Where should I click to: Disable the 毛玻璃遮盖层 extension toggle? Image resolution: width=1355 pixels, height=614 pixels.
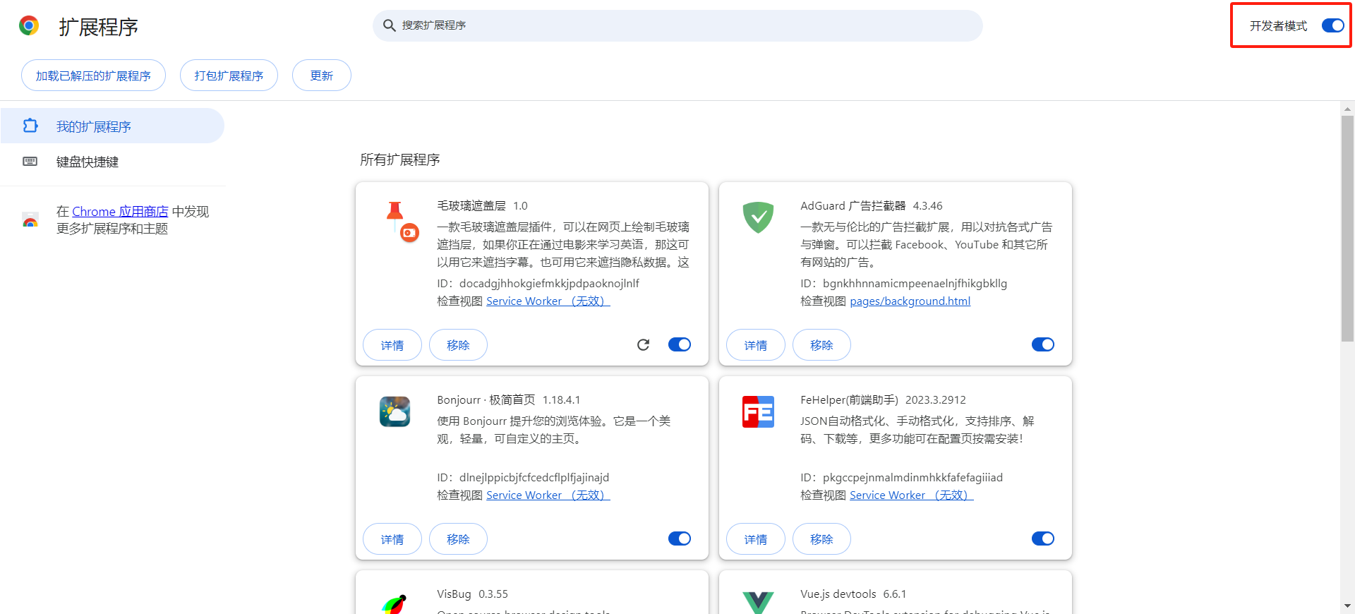(680, 344)
